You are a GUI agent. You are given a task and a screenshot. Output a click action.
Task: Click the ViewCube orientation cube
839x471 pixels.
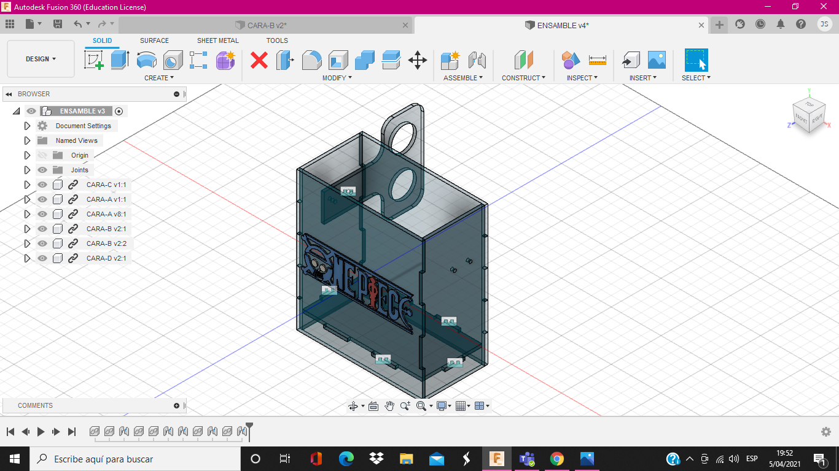coord(809,114)
